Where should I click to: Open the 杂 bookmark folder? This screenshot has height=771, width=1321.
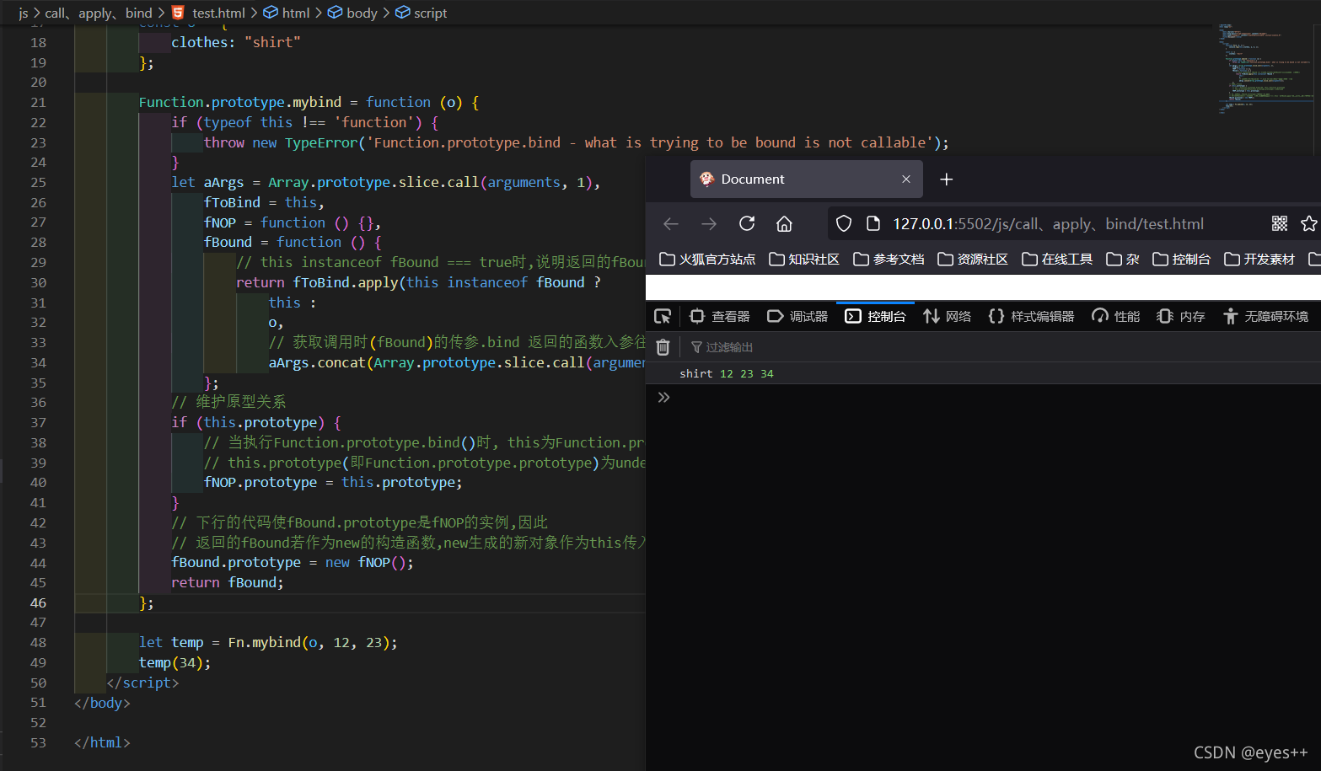point(1123,259)
